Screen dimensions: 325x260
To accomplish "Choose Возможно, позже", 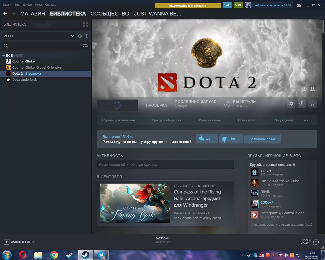I will [263, 139].
